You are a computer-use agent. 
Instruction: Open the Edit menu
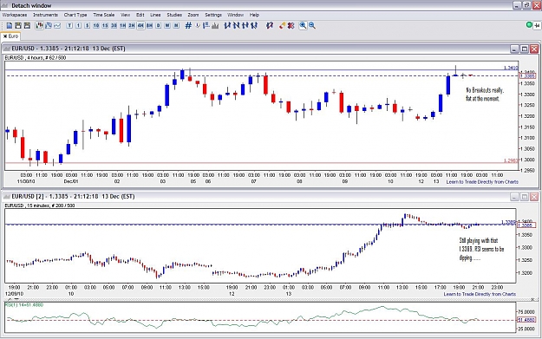[x=140, y=15]
